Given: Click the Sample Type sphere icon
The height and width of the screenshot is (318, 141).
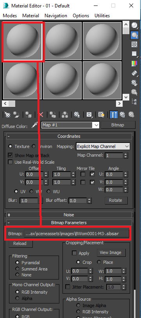Looking at the screenshot, I should click(x=134, y=26).
